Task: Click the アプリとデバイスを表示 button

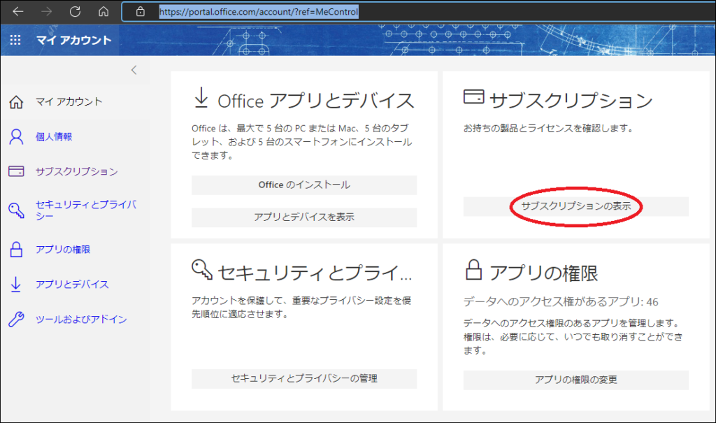Action: coord(304,217)
